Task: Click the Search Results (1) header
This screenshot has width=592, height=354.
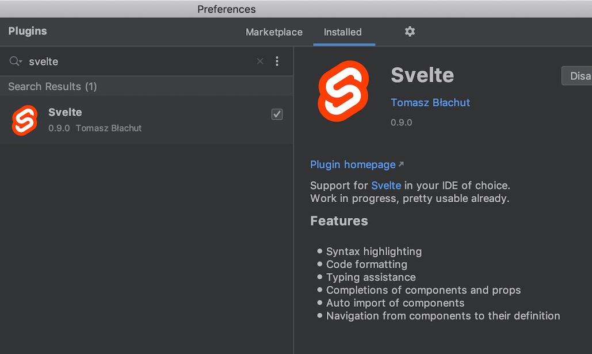Action: tap(52, 86)
